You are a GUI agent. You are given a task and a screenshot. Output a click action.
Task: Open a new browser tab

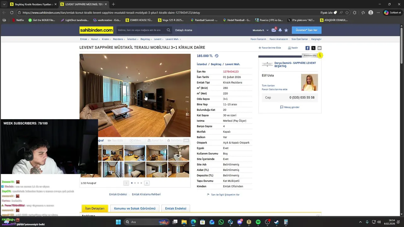point(113,4)
